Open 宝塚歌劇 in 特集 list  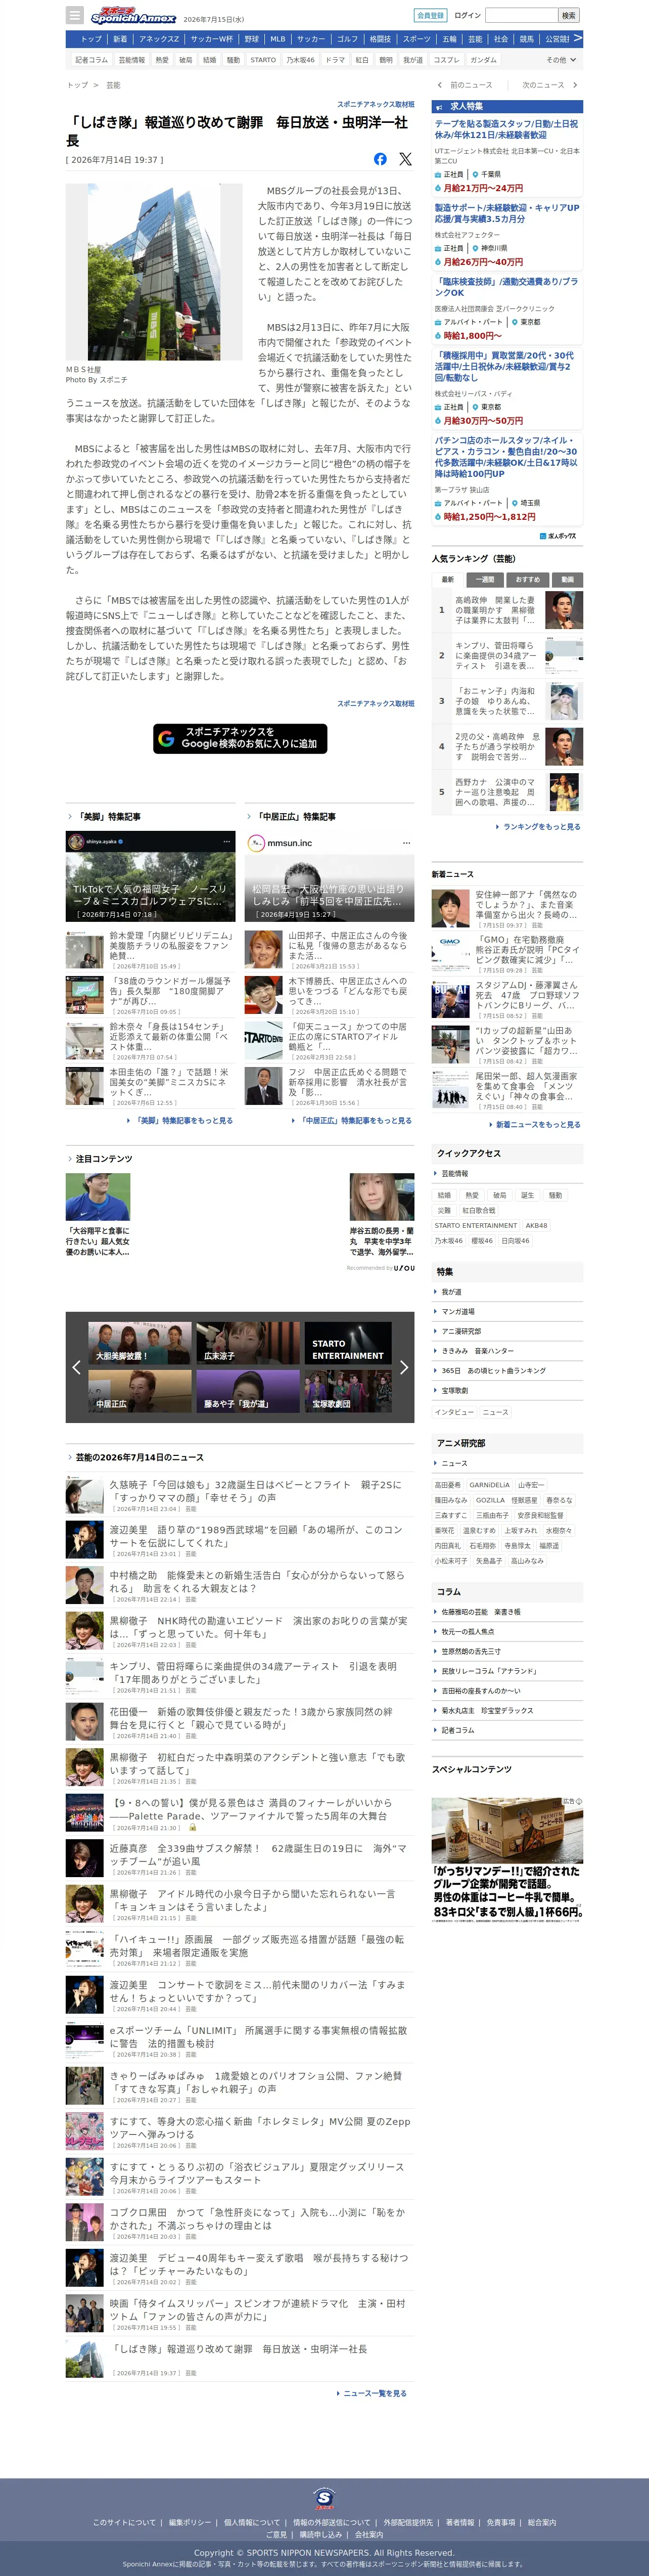click(x=454, y=1390)
